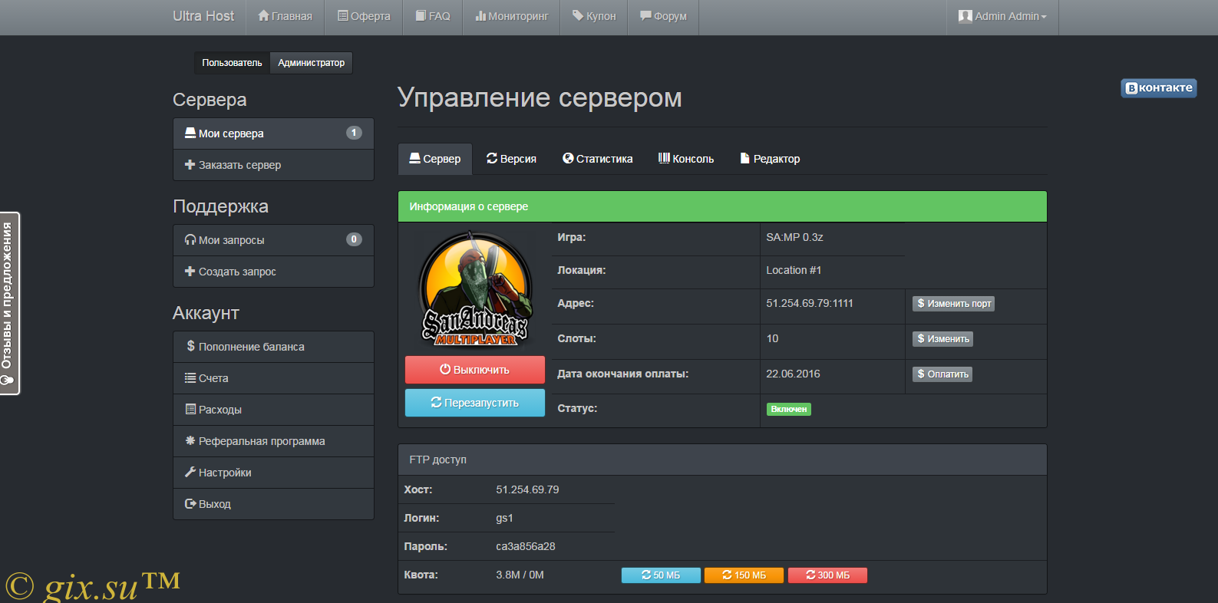
Task: Click the Мои сервера drive icon
Action: tap(190, 133)
